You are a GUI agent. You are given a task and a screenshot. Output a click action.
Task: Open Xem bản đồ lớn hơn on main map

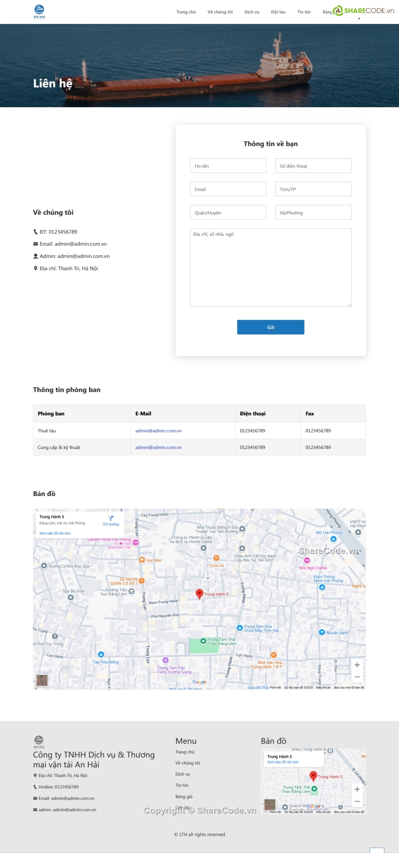[x=55, y=533]
